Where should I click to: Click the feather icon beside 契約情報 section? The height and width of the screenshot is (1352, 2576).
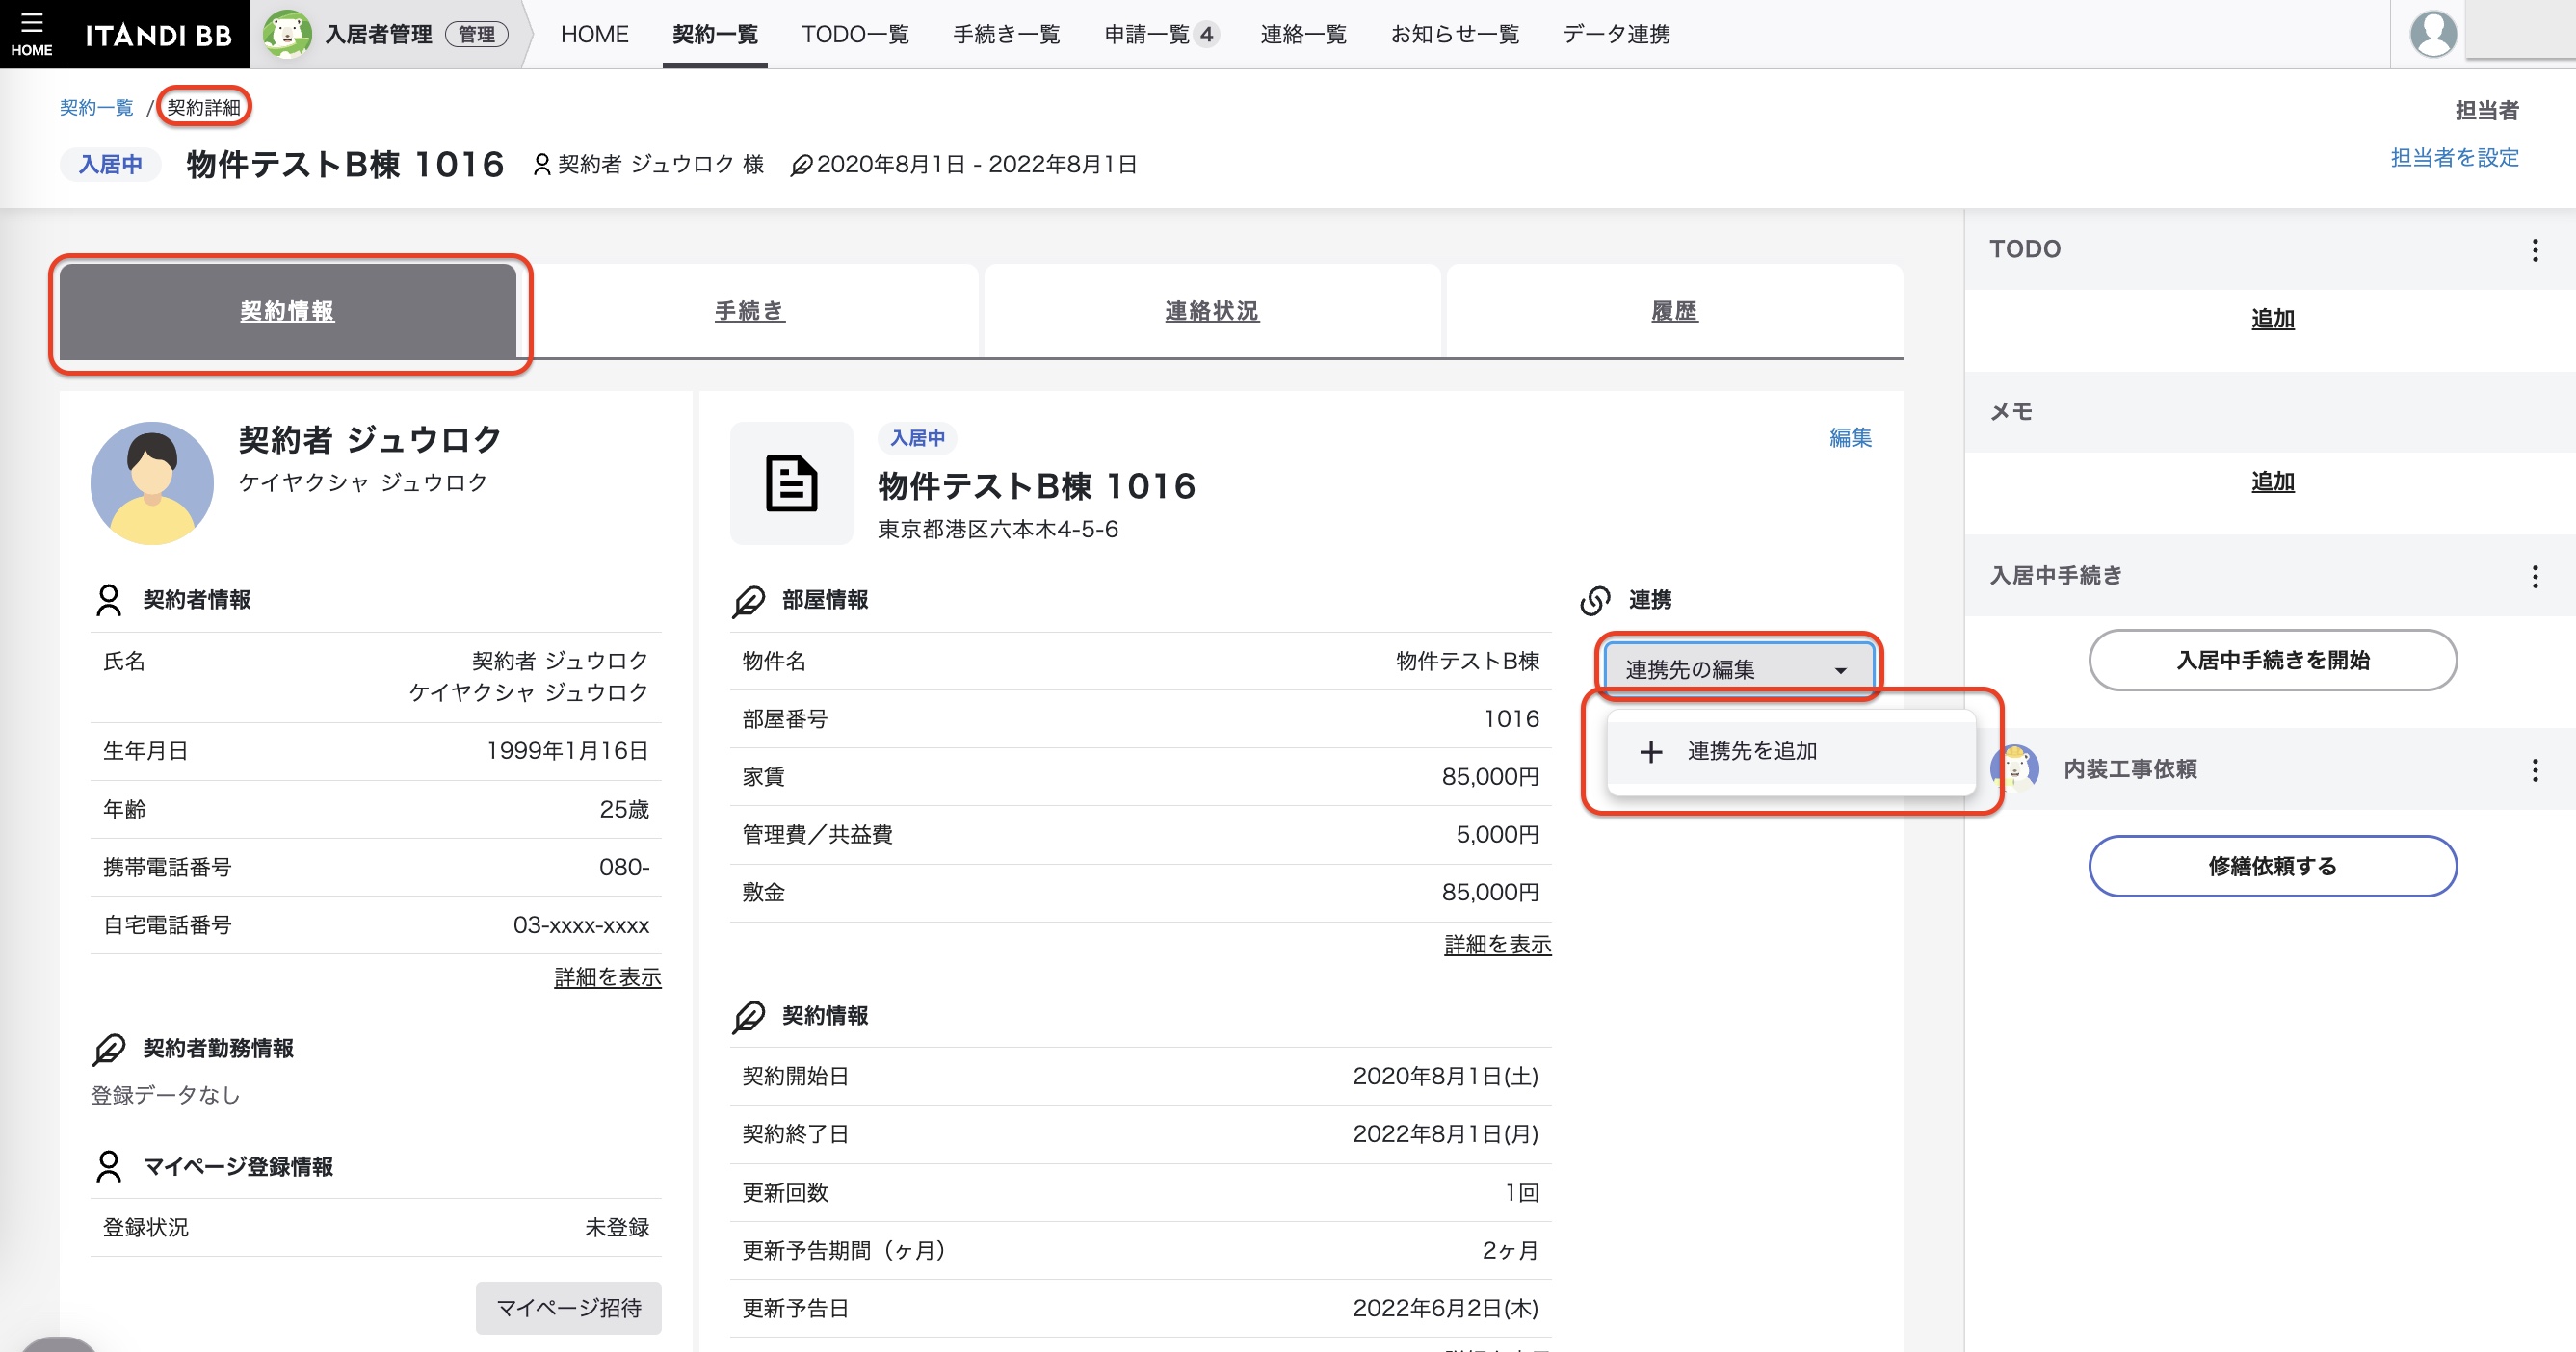coord(748,1016)
